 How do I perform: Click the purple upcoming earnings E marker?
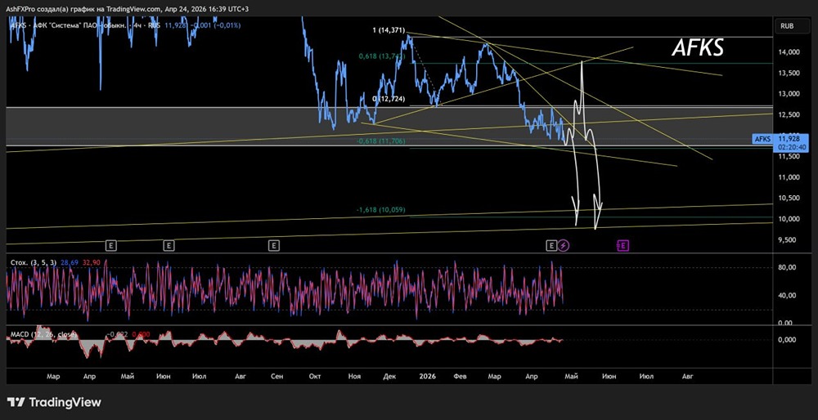tap(622, 245)
